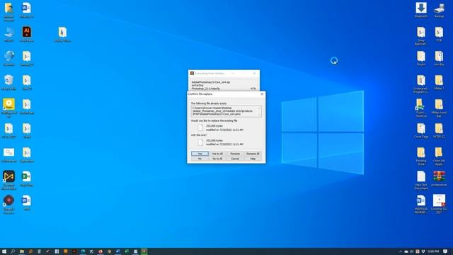Open the black-and-yellow app shortcut icon
The height and width of the screenshot is (255, 453).
[x=8, y=180]
